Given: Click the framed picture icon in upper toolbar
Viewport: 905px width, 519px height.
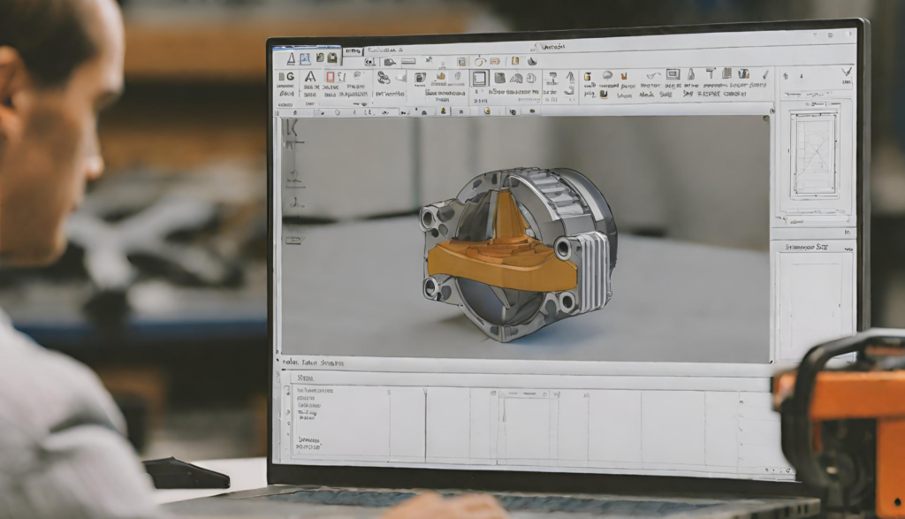Looking at the screenshot, I should [x=461, y=62].
